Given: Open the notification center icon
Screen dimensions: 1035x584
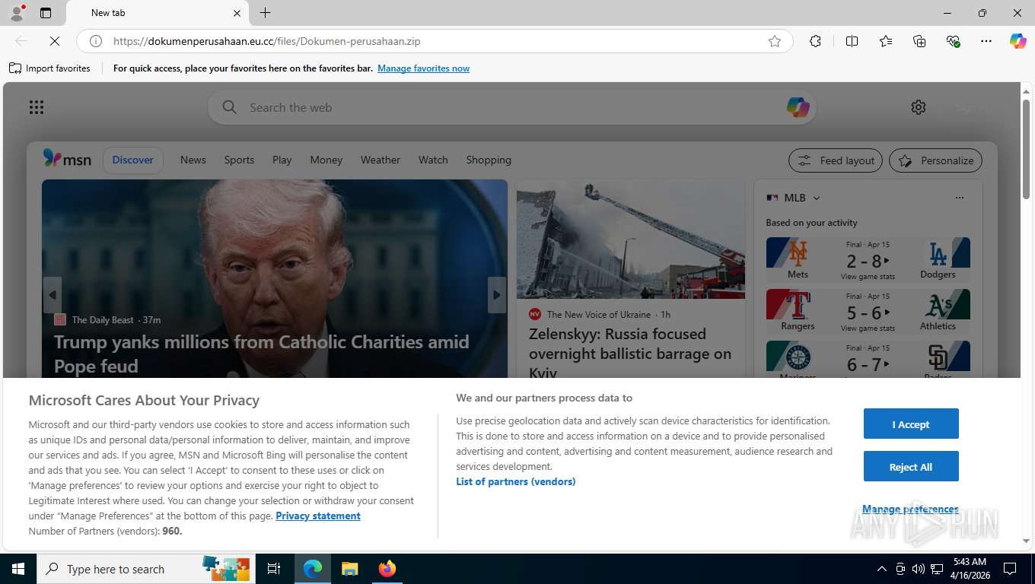Looking at the screenshot, I should tap(1010, 569).
